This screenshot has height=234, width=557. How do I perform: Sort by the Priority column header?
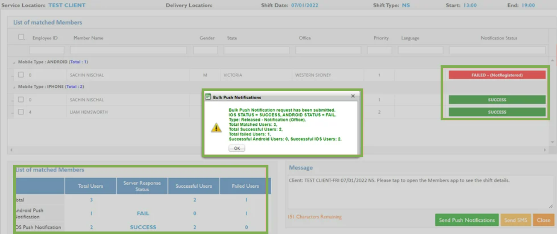381,38
